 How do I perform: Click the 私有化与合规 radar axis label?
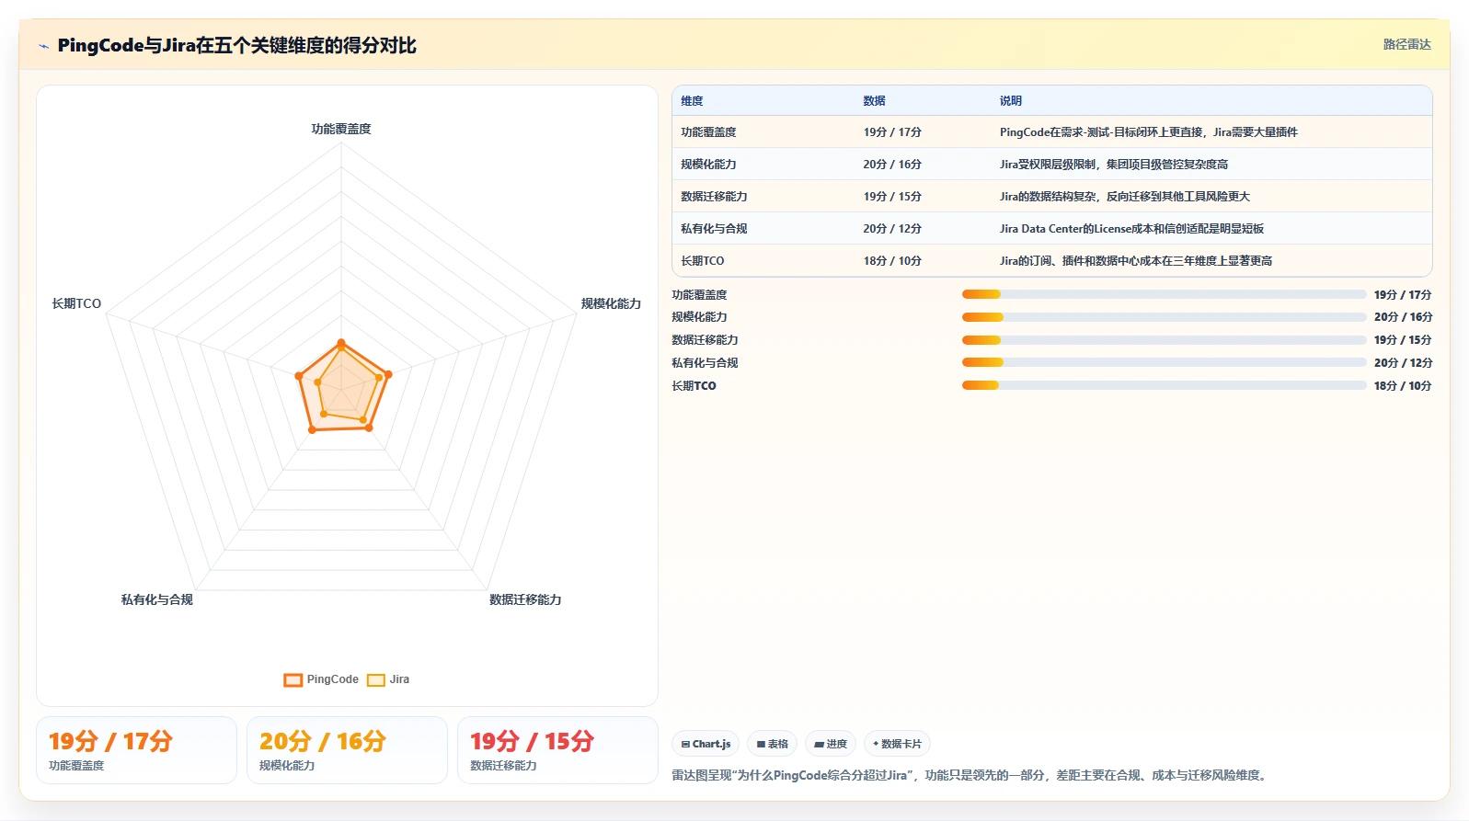157,599
